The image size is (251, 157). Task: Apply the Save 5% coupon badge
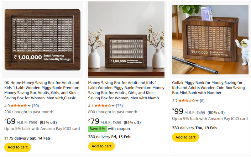[x=97, y=129]
